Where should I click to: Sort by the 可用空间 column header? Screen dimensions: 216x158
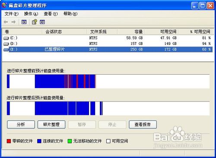(162, 32)
